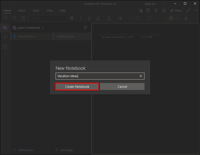Open the lightbulb tell me icon

(156, 11)
